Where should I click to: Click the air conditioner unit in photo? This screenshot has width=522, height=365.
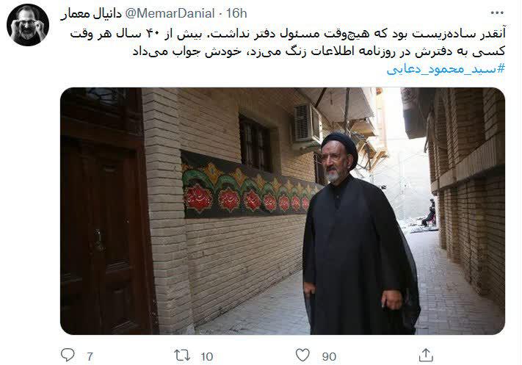(x=308, y=123)
